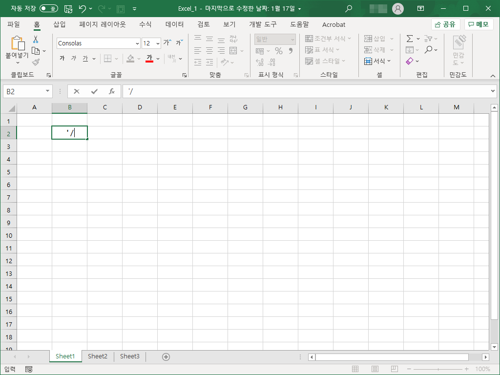Click the Comma Style icon

(291, 51)
